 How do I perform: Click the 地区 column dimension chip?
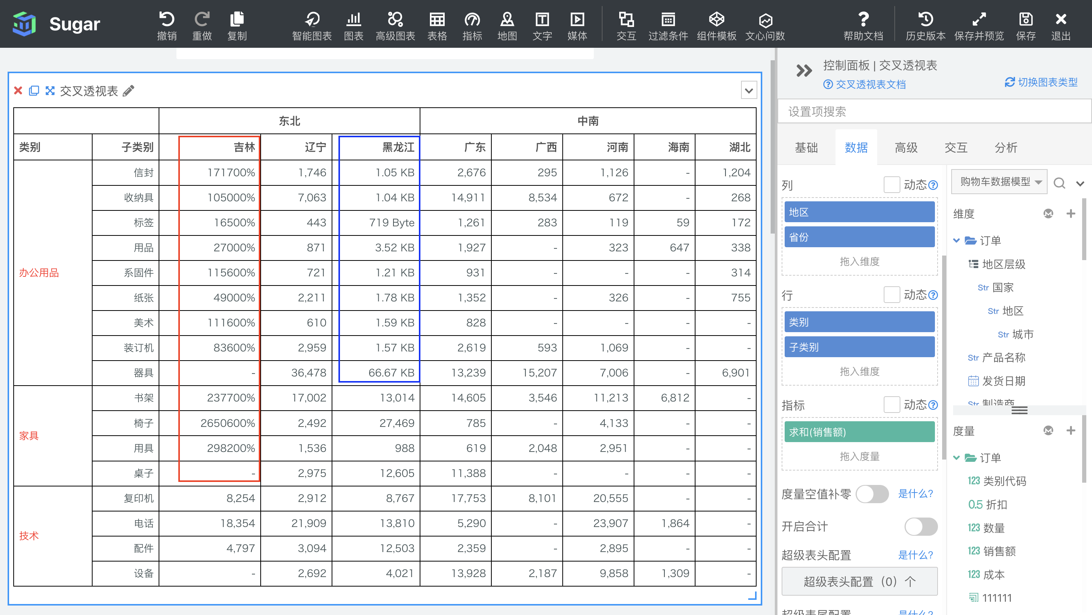click(859, 212)
